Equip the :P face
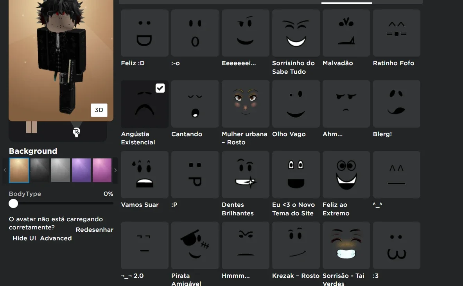The image size is (463, 286). pyautogui.click(x=195, y=175)
